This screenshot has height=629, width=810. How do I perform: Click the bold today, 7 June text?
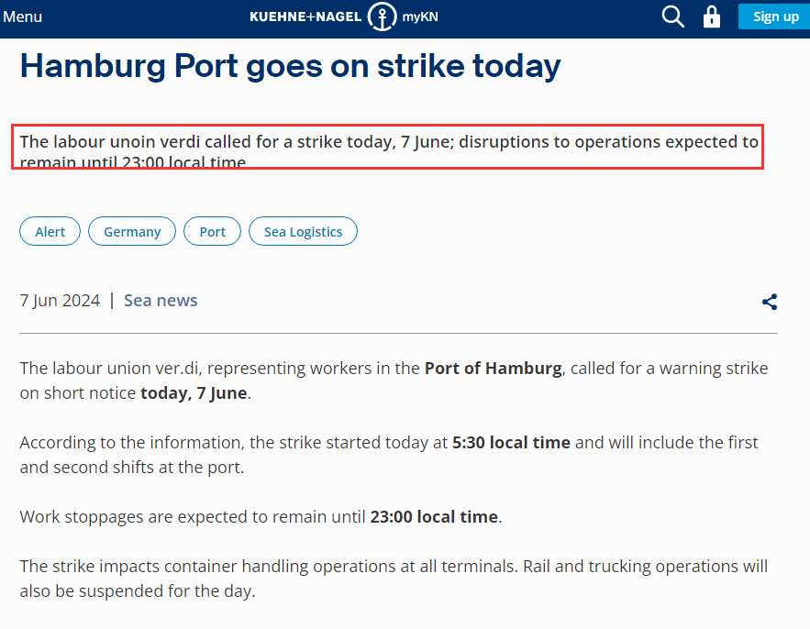click(x=194, y=393)
